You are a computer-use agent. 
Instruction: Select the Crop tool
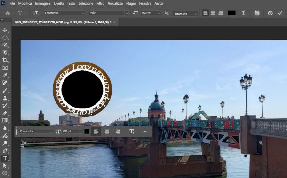point(5,60)
